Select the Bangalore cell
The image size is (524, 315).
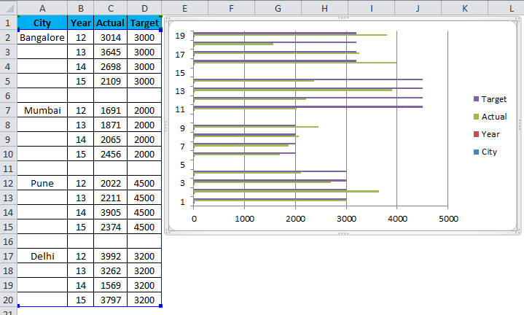pyautogui.click(x=42, y=37)
